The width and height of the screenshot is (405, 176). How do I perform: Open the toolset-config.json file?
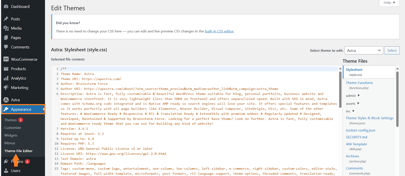point(360,130)
